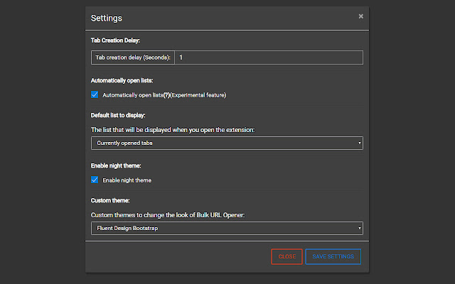This screenshot has height=284, width=455.
Task: Click the Custom theme section heading
Action: tap(112, 200)
